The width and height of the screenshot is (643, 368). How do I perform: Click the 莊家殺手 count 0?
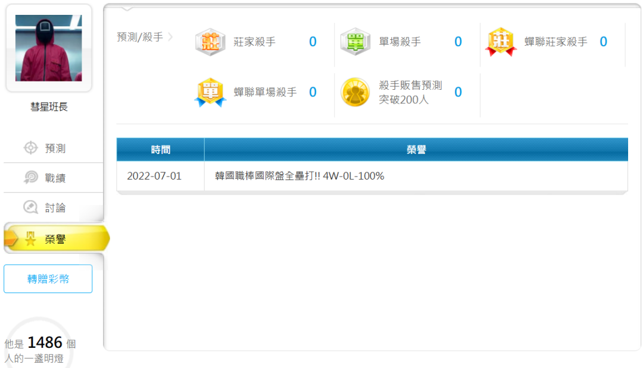(313, 42)
